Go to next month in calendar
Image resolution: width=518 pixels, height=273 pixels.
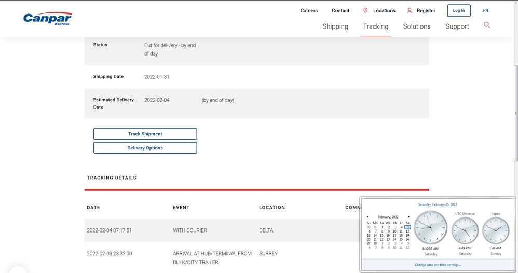tap(408, 217)
